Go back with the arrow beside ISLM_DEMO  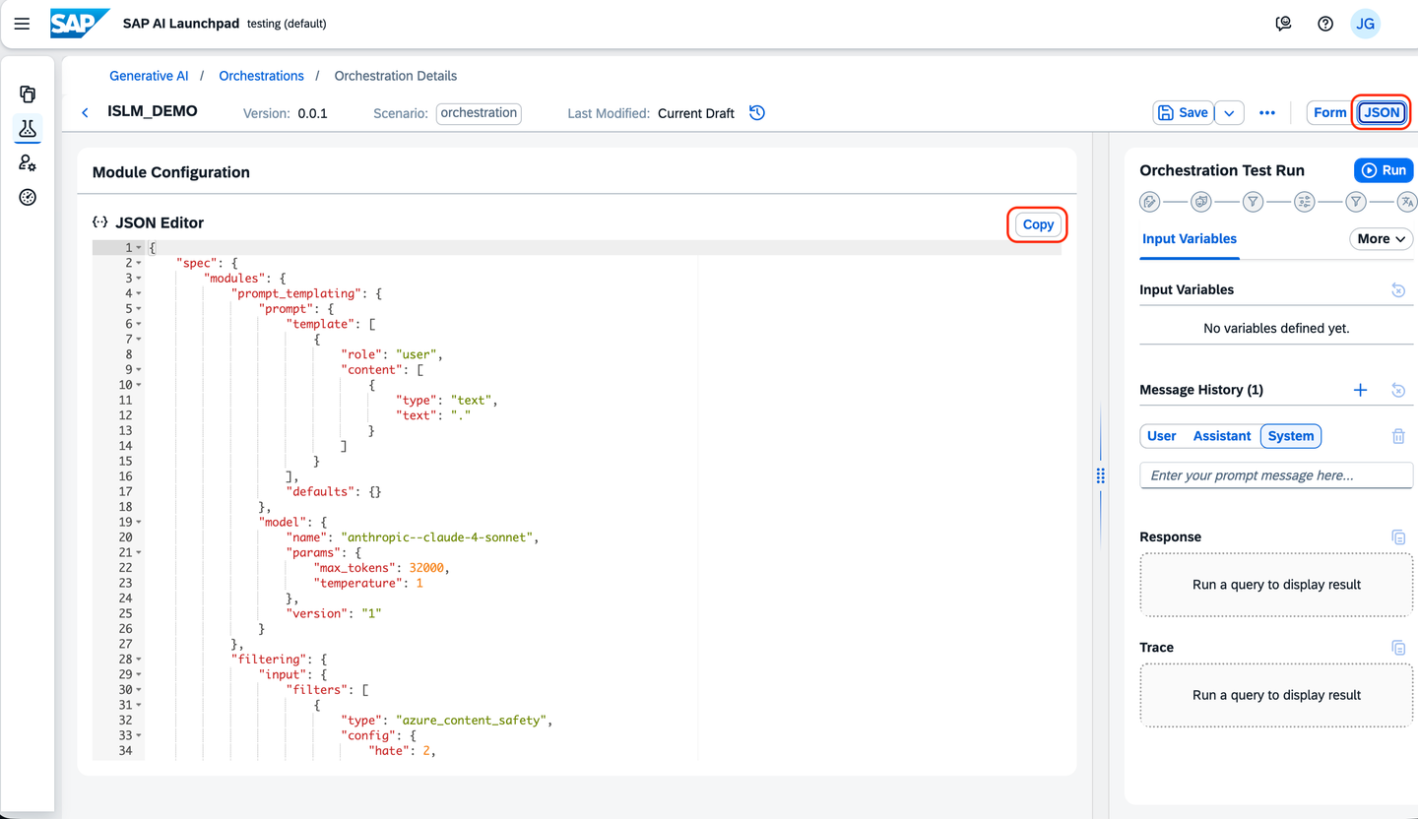pyautogui.click(x=85, y=113)
